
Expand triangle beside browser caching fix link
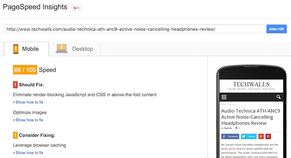point(14,153)
